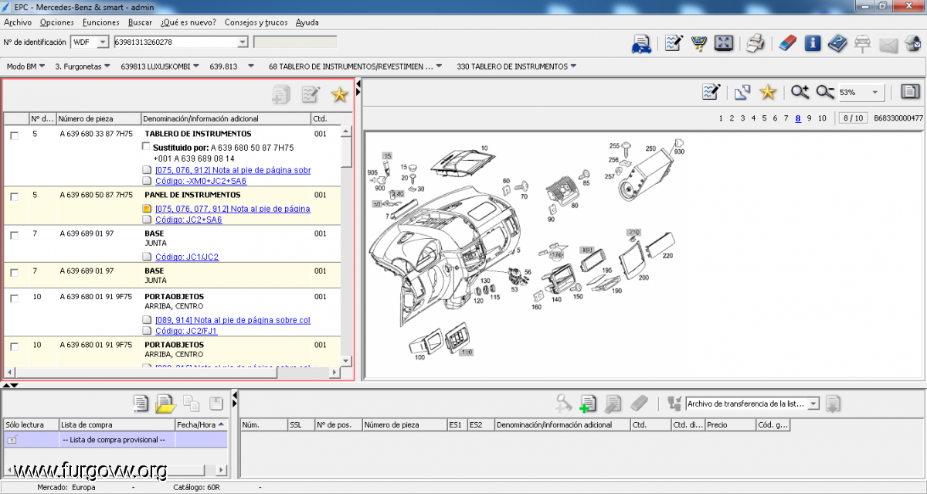Expand the '68 TABLERO DE INSTRUMENTOS/REVESTIMIEN' dropdown
Viewport: 927px width, 494px height.
pos(439,66)
